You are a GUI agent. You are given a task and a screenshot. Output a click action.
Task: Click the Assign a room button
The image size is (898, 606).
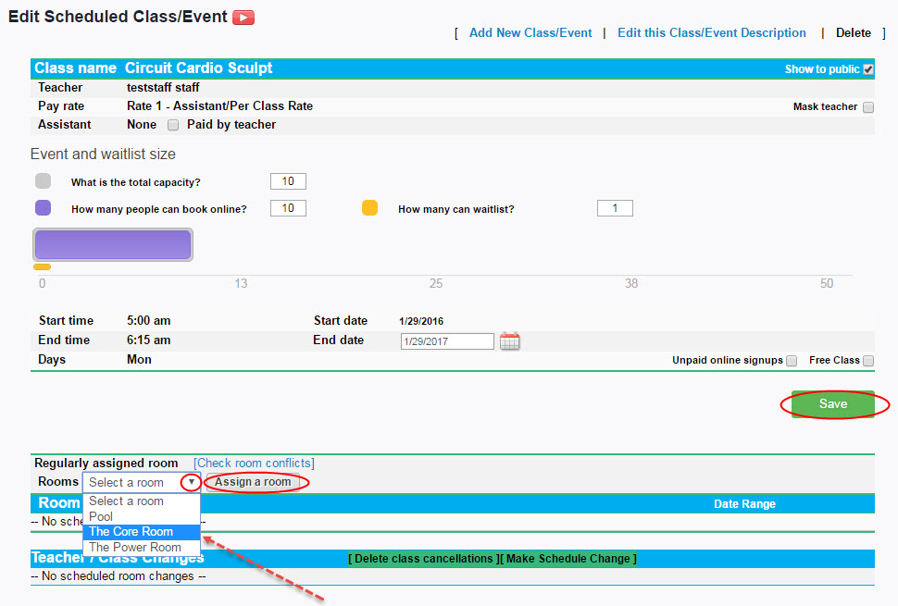pos(256,482)
